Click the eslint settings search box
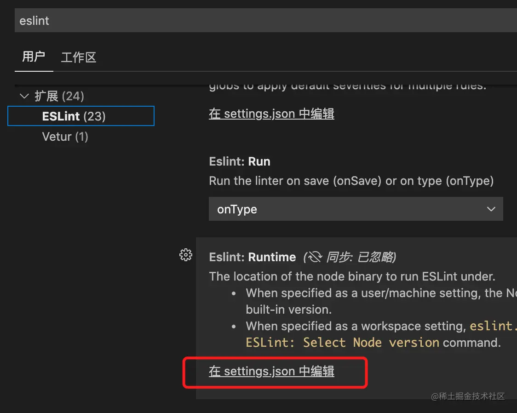This screenshot has height=413, width=517. point(266,20)
